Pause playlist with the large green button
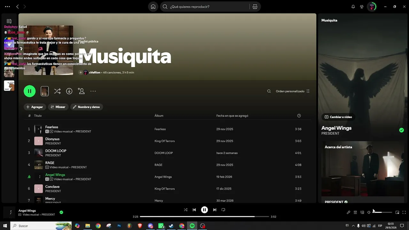Image resolution: width=409 pixels, height=230 pixels. [x=29, y=91]
